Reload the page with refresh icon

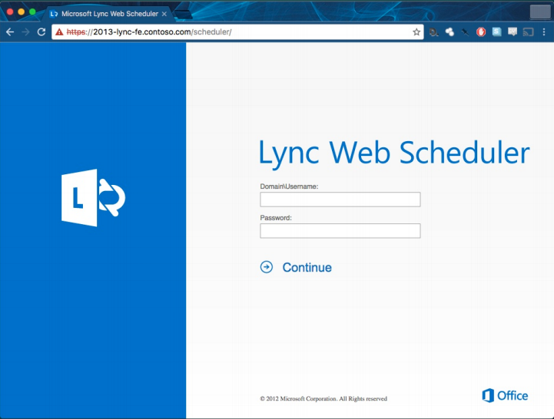[x=41, y=32]
